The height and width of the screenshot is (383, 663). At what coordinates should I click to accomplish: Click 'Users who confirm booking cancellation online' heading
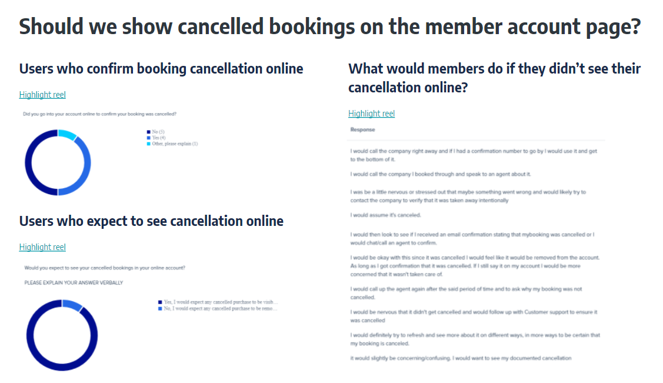click(x=161, y=69)
